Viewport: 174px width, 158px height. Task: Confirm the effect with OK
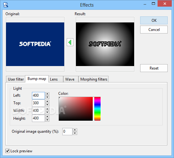(154, 21)
